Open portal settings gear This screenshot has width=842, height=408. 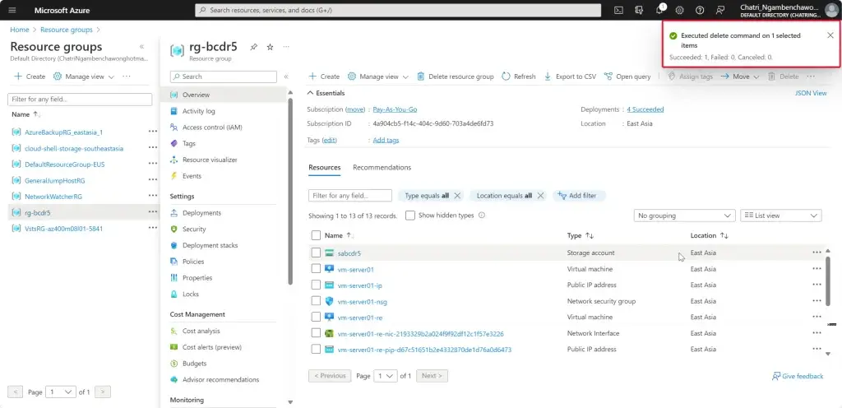click(x=679, y=10)
